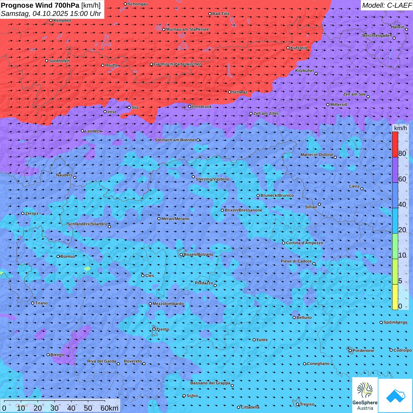Click the Hallein city label
The height and width of the screenshot is (413, 413).
tap(397, 27)
